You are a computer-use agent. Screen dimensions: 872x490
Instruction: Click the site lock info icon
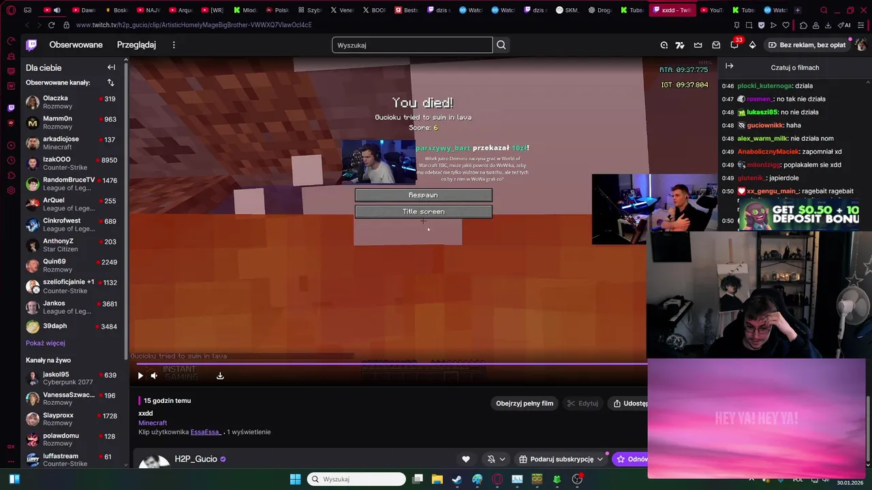pos(66,25)
